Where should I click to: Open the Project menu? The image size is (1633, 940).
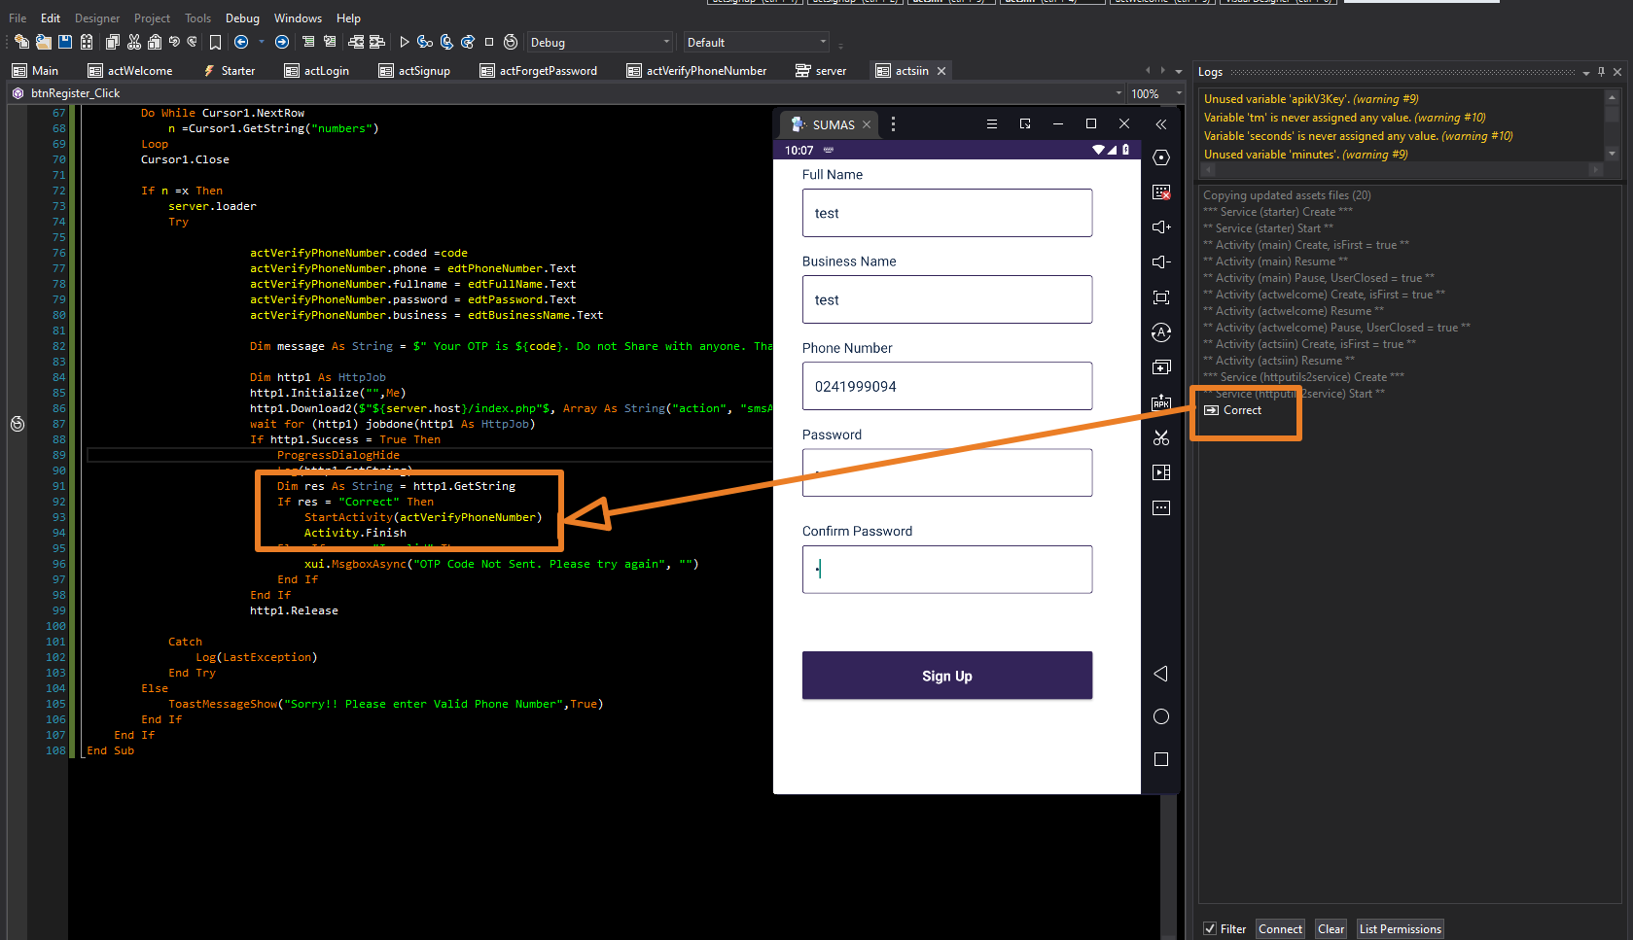click(x=152, y=18)
